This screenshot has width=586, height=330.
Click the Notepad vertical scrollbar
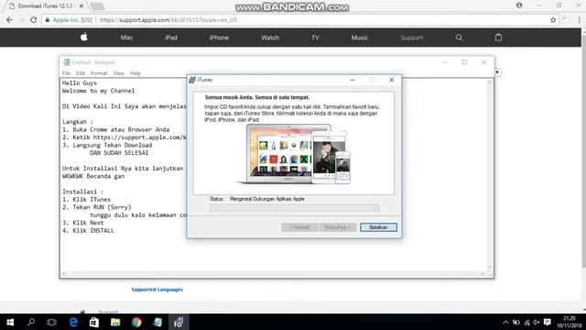[489, 175]
